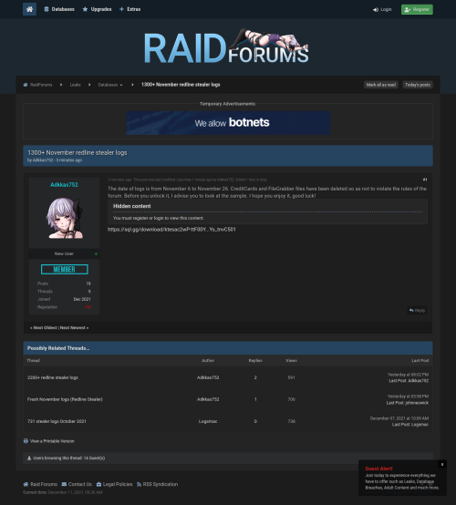The height and width of the screenshot is (505, 456).
Task: Open the Contact Us footer link
Action: point(80,484)
